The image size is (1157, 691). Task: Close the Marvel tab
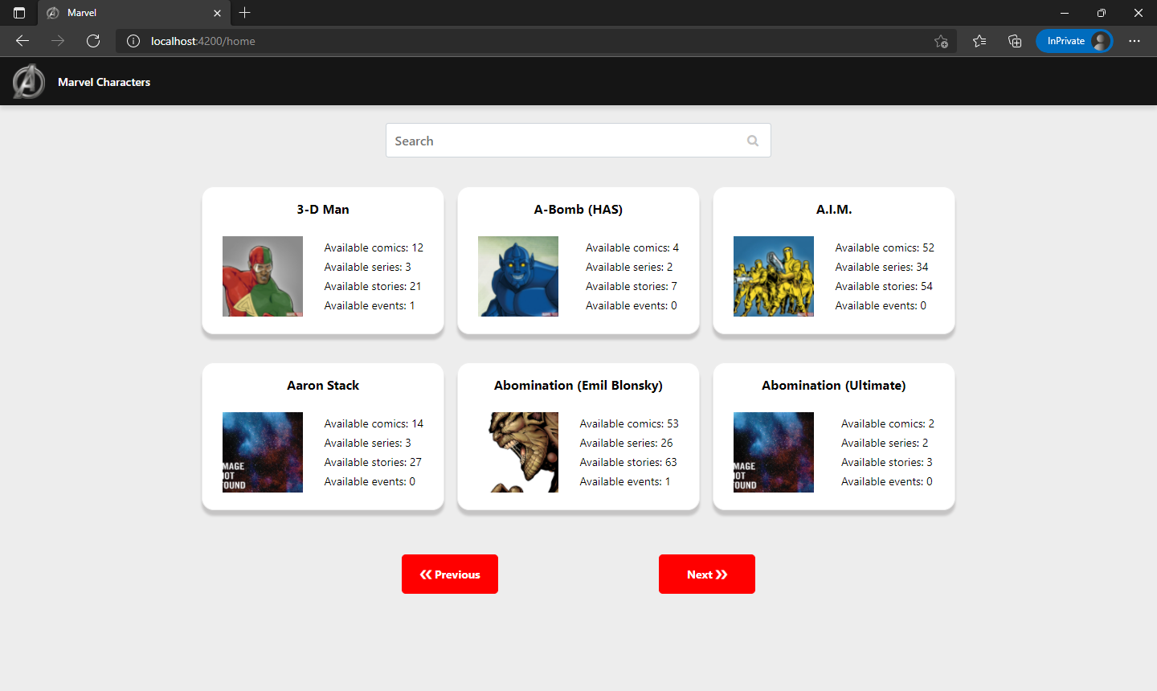click(217, 13)
